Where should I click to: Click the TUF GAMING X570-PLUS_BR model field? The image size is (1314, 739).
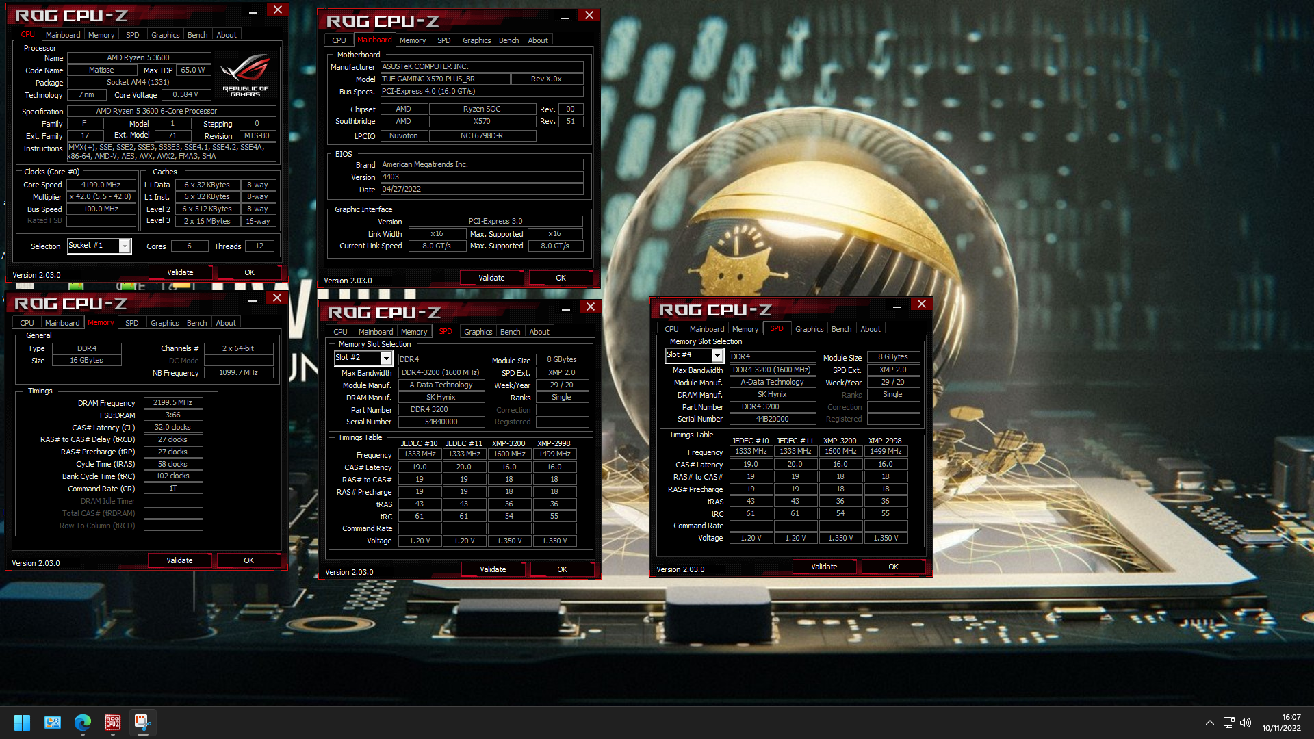pos(445,79)
